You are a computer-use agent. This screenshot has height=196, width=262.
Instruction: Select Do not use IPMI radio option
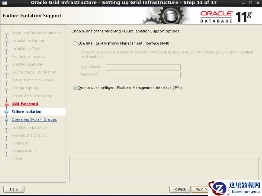(75, 88)
